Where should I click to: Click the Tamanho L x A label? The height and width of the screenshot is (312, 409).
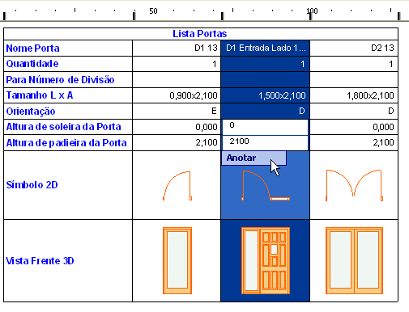tap(40, 95)
